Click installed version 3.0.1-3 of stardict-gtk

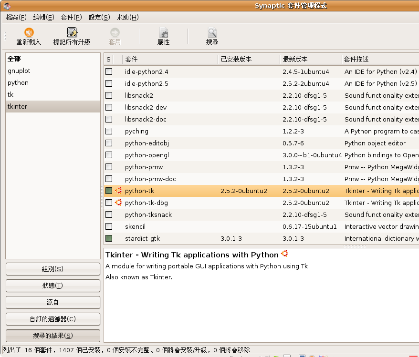[x=231, y=238]
